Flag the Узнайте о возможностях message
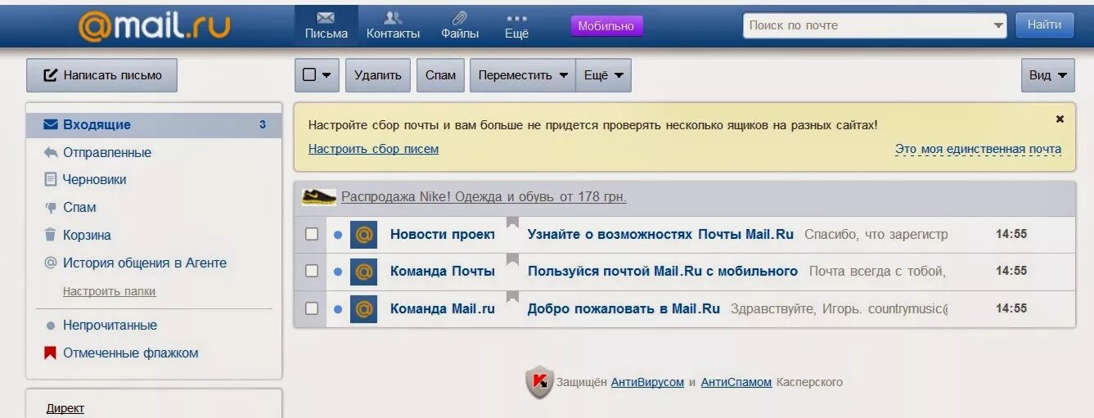Viewport: 1094px width, 418px height. coord(512,222)
